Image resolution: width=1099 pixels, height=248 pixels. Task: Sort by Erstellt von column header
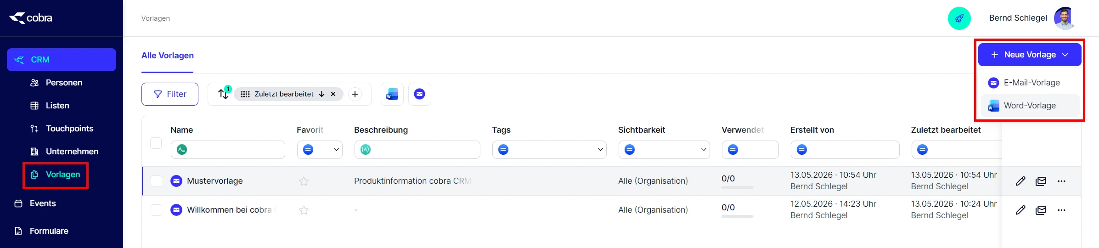(812, 130)
